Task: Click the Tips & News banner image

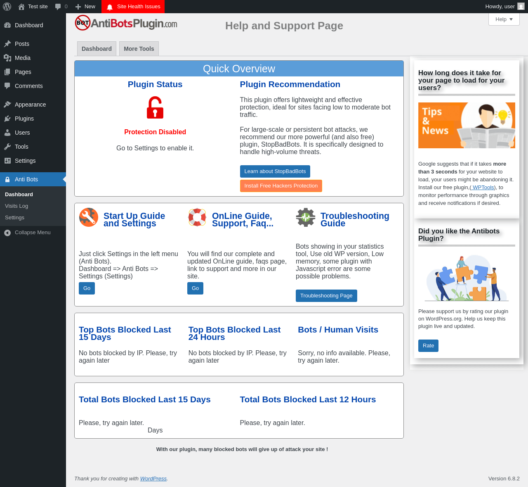Action: coord(467,125)
